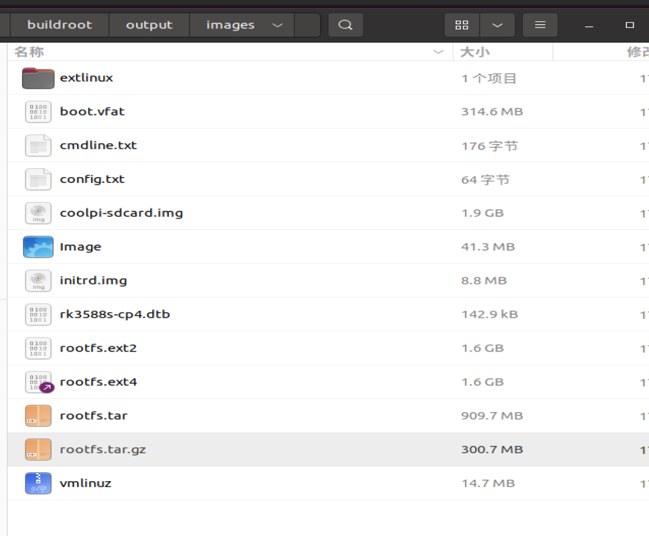This screenshot has height=536, width=649.
Task: Click the 909.7 MB size value
Action: 492,415
